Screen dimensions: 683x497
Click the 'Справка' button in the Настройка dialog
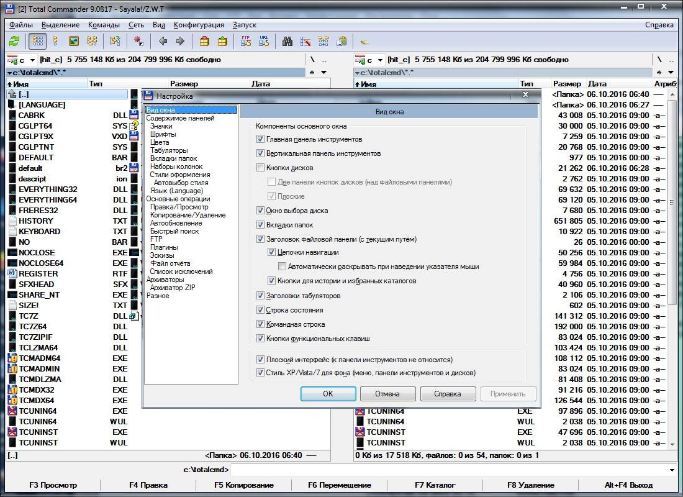tap(448, 394)
